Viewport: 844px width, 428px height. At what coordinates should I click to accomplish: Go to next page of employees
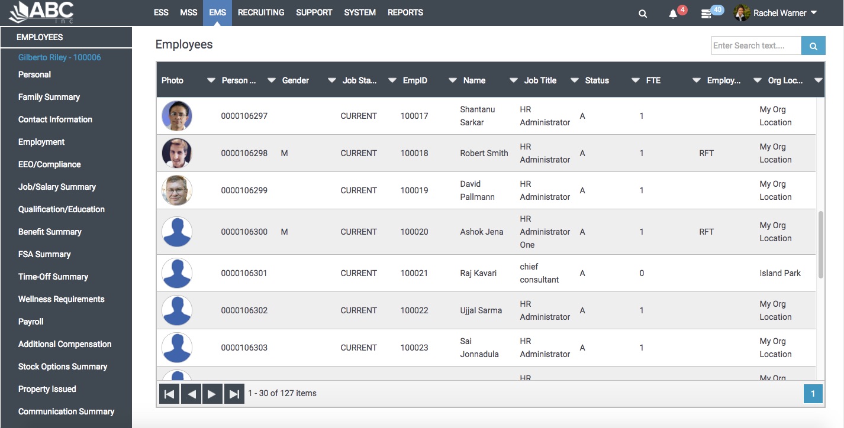pyautogui.click(x=212, y=394)
